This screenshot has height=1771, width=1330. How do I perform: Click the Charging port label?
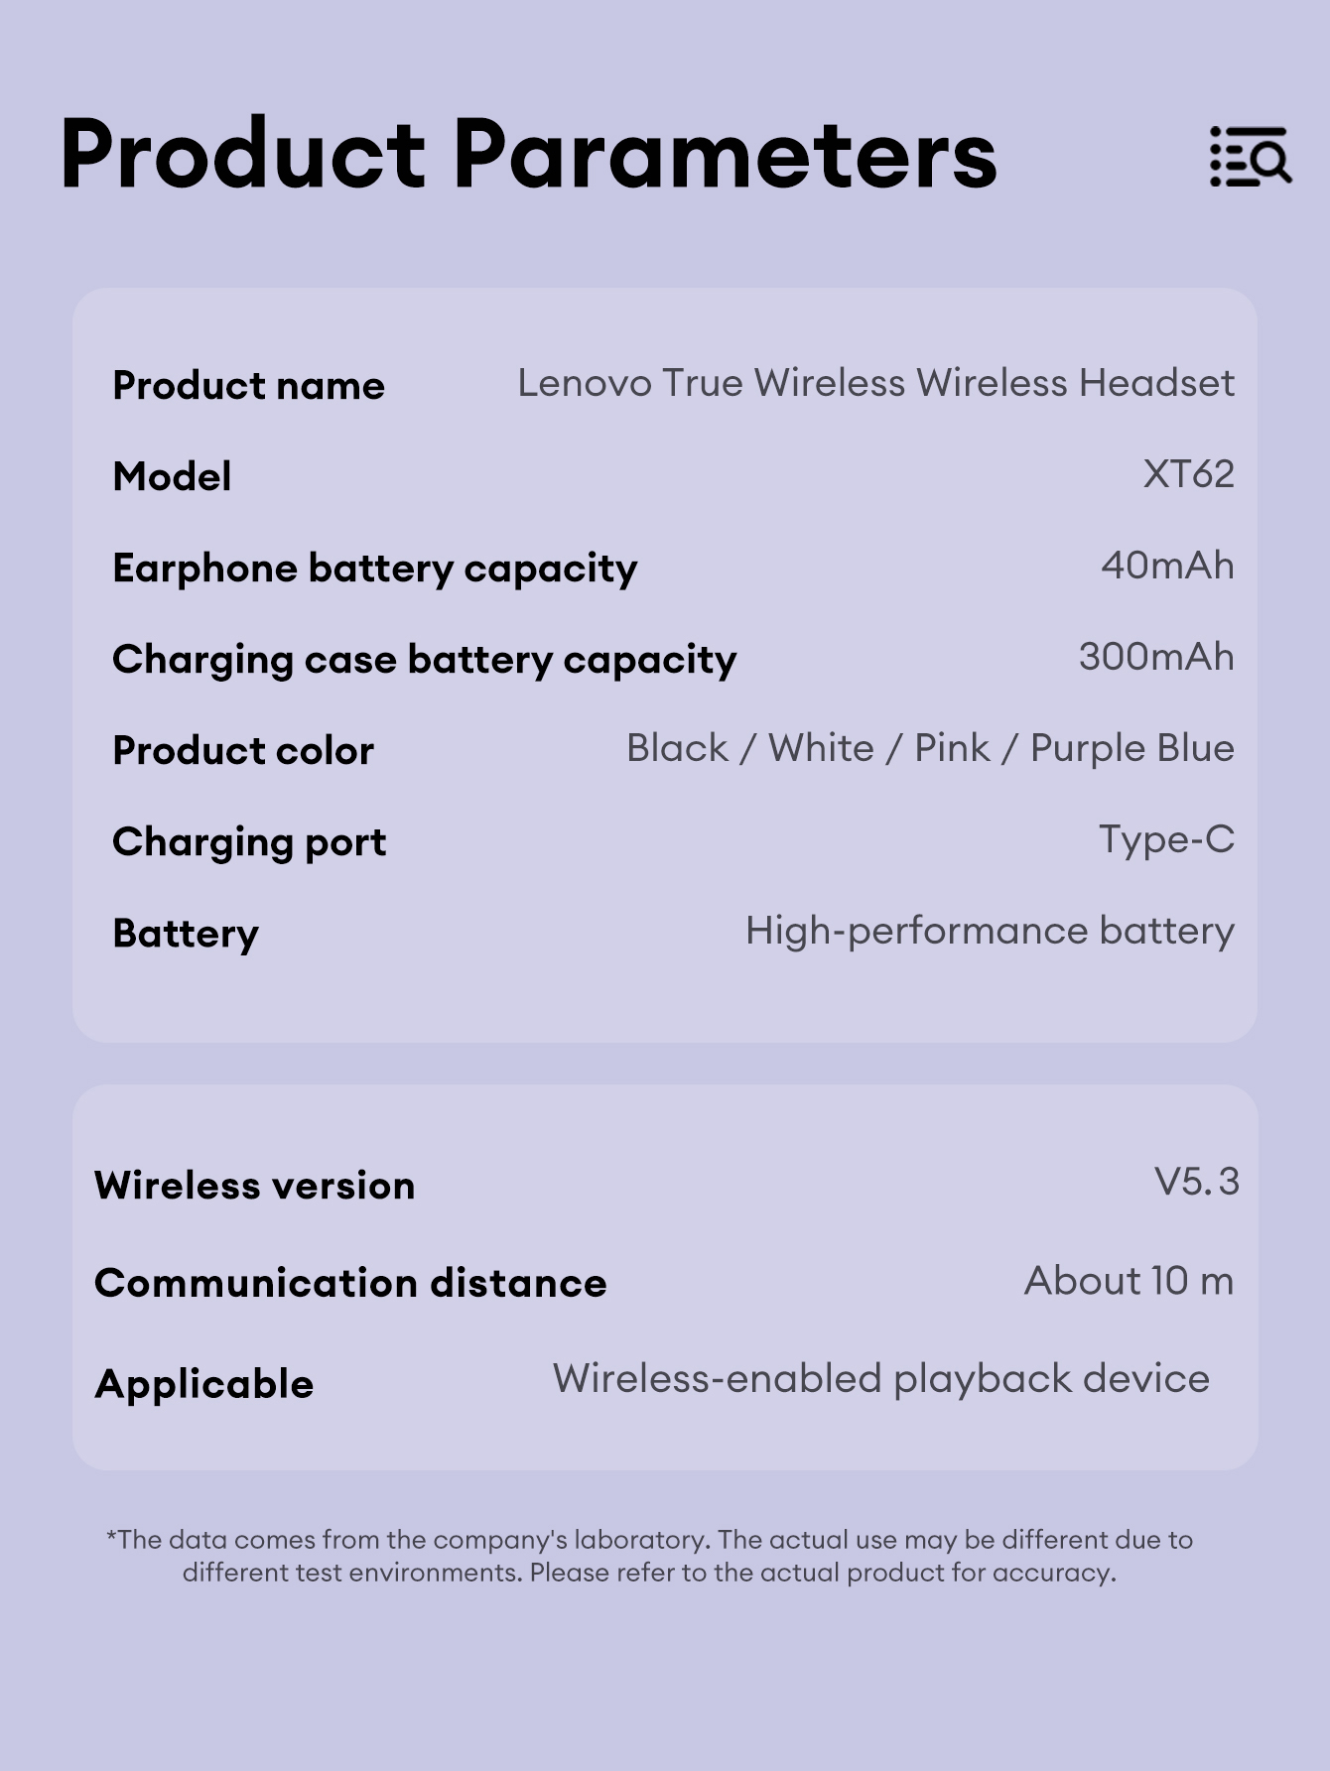pyautogui.click(x=249, y=843)
